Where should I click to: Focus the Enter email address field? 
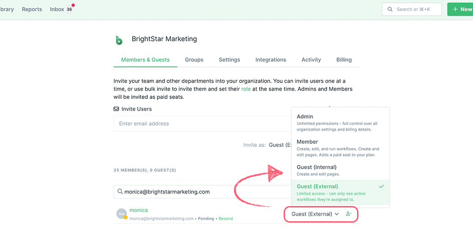pyautogui.click(x=202, y=124)
